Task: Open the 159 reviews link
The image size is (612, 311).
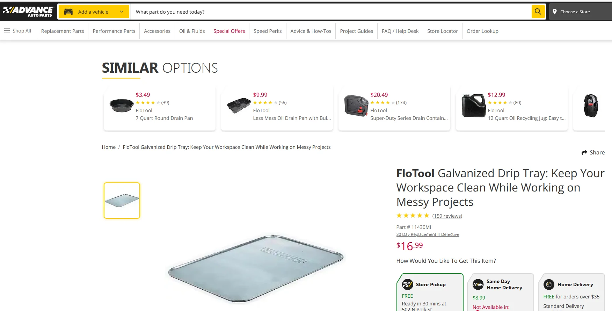Action: point(447,216)
